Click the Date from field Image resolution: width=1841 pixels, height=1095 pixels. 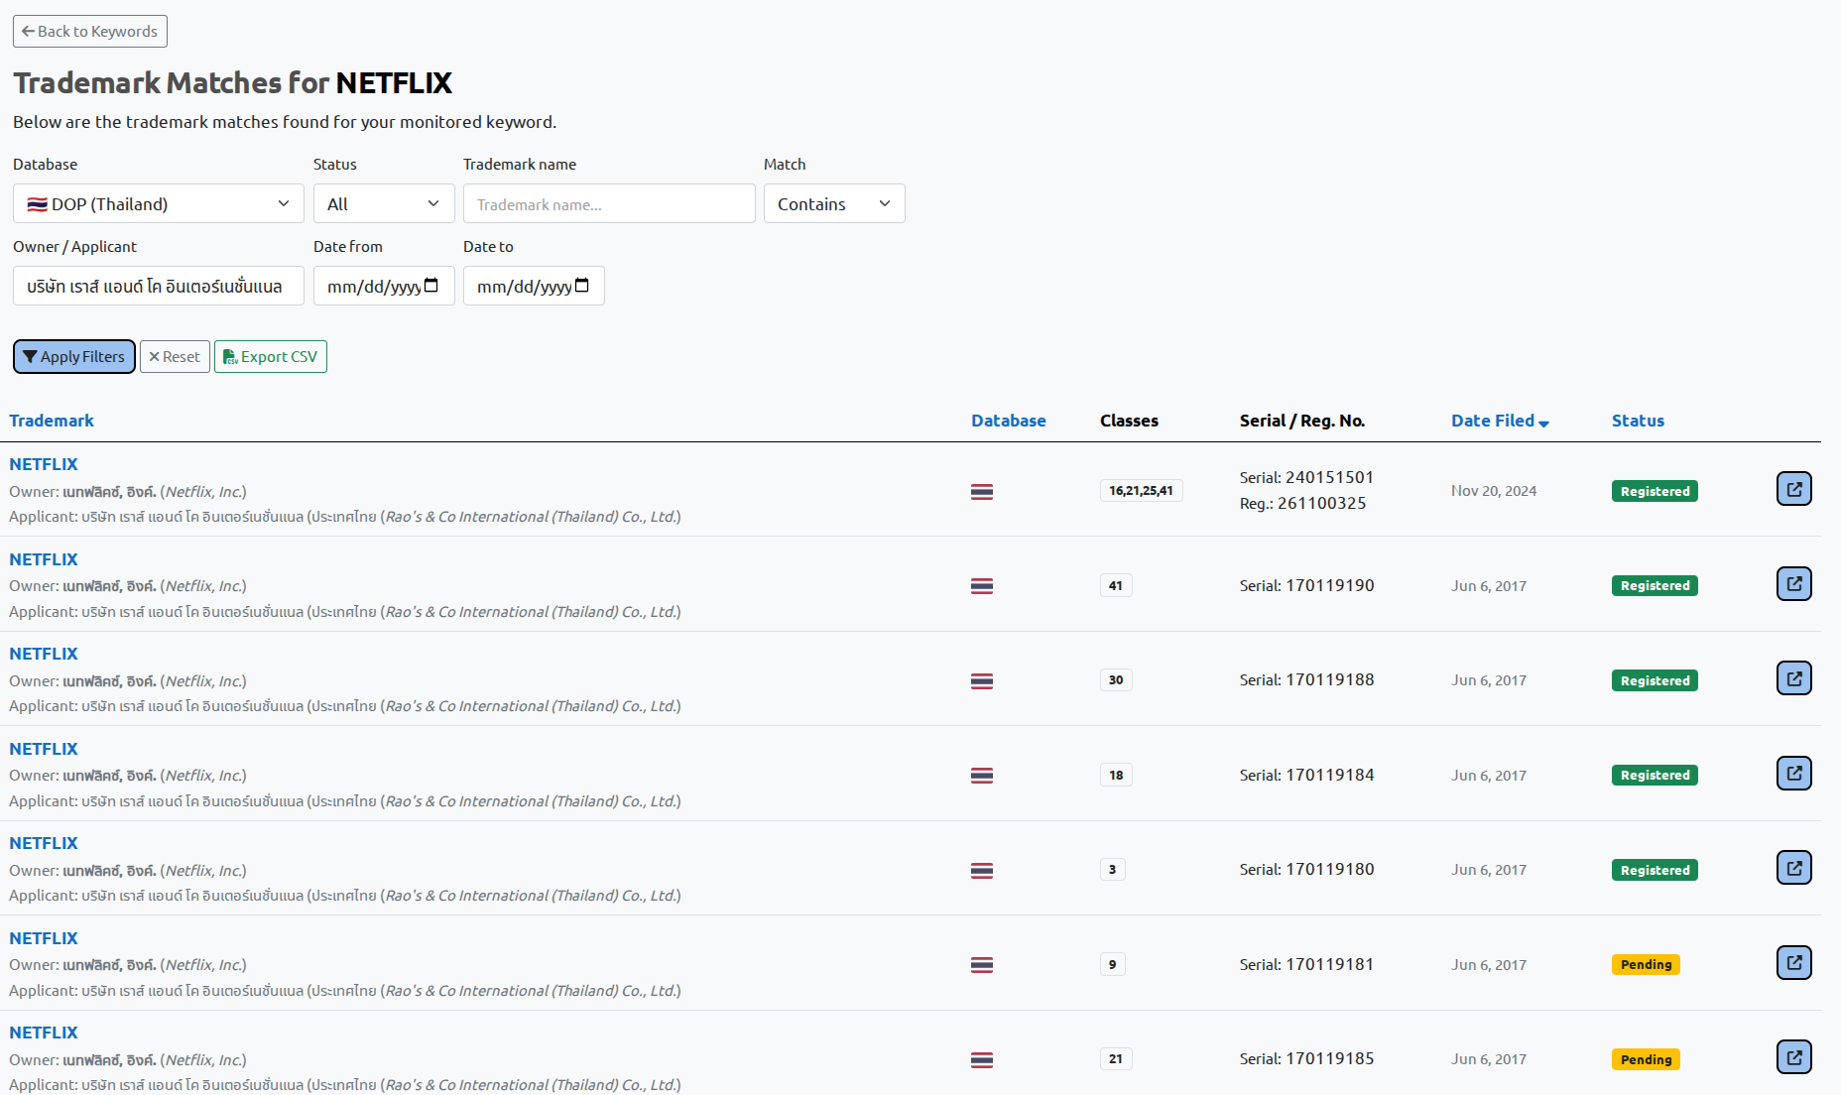coord(384,286)
